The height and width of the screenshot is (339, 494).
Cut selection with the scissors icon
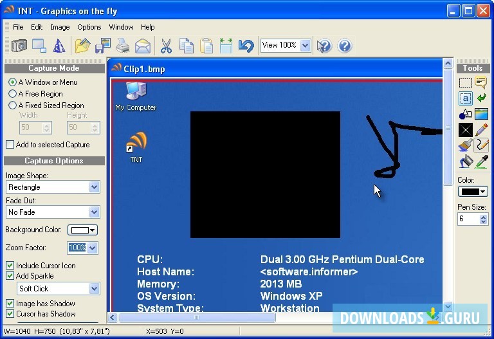tap(166, 46)
